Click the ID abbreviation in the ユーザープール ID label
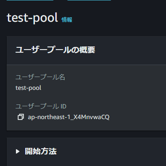The height and width of the screenshot is (166, 166). (63, 106)
